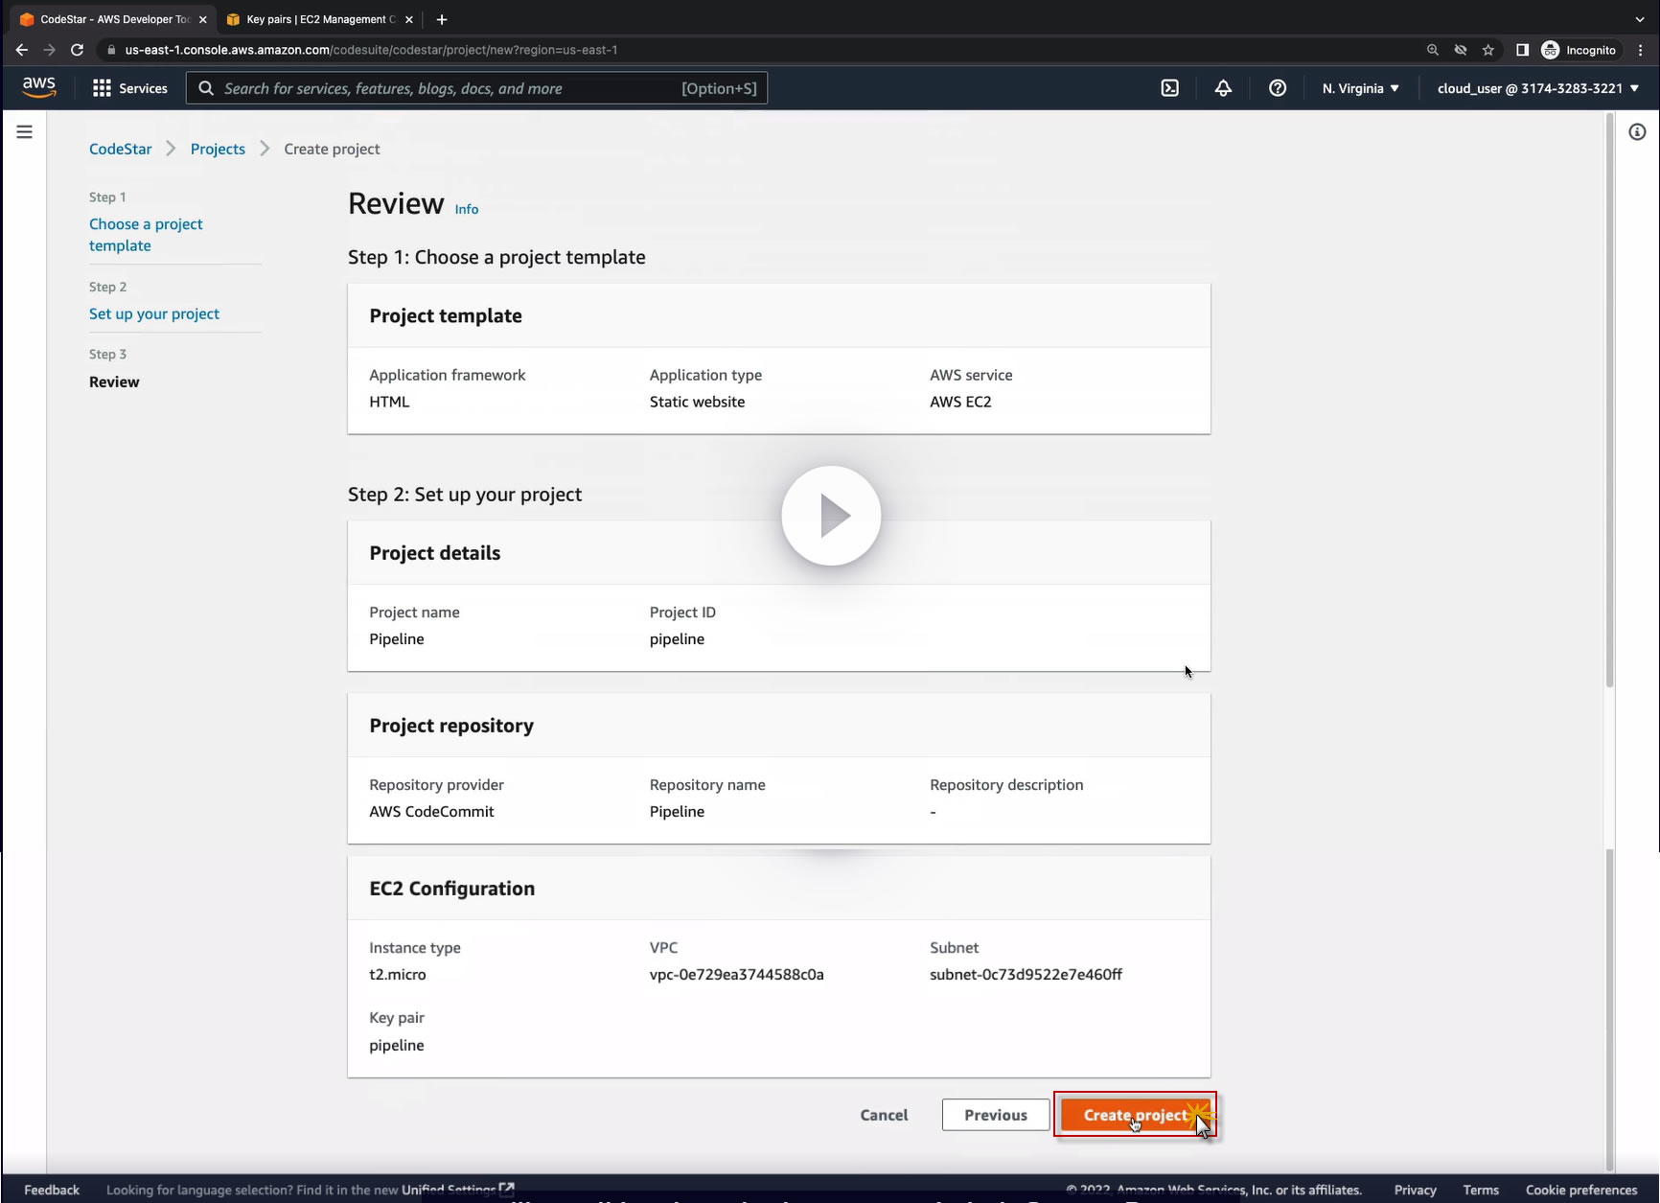Viewport: 1660px width, 1203px height.
Task: Click the HTML application framework value
Action: 389,402
